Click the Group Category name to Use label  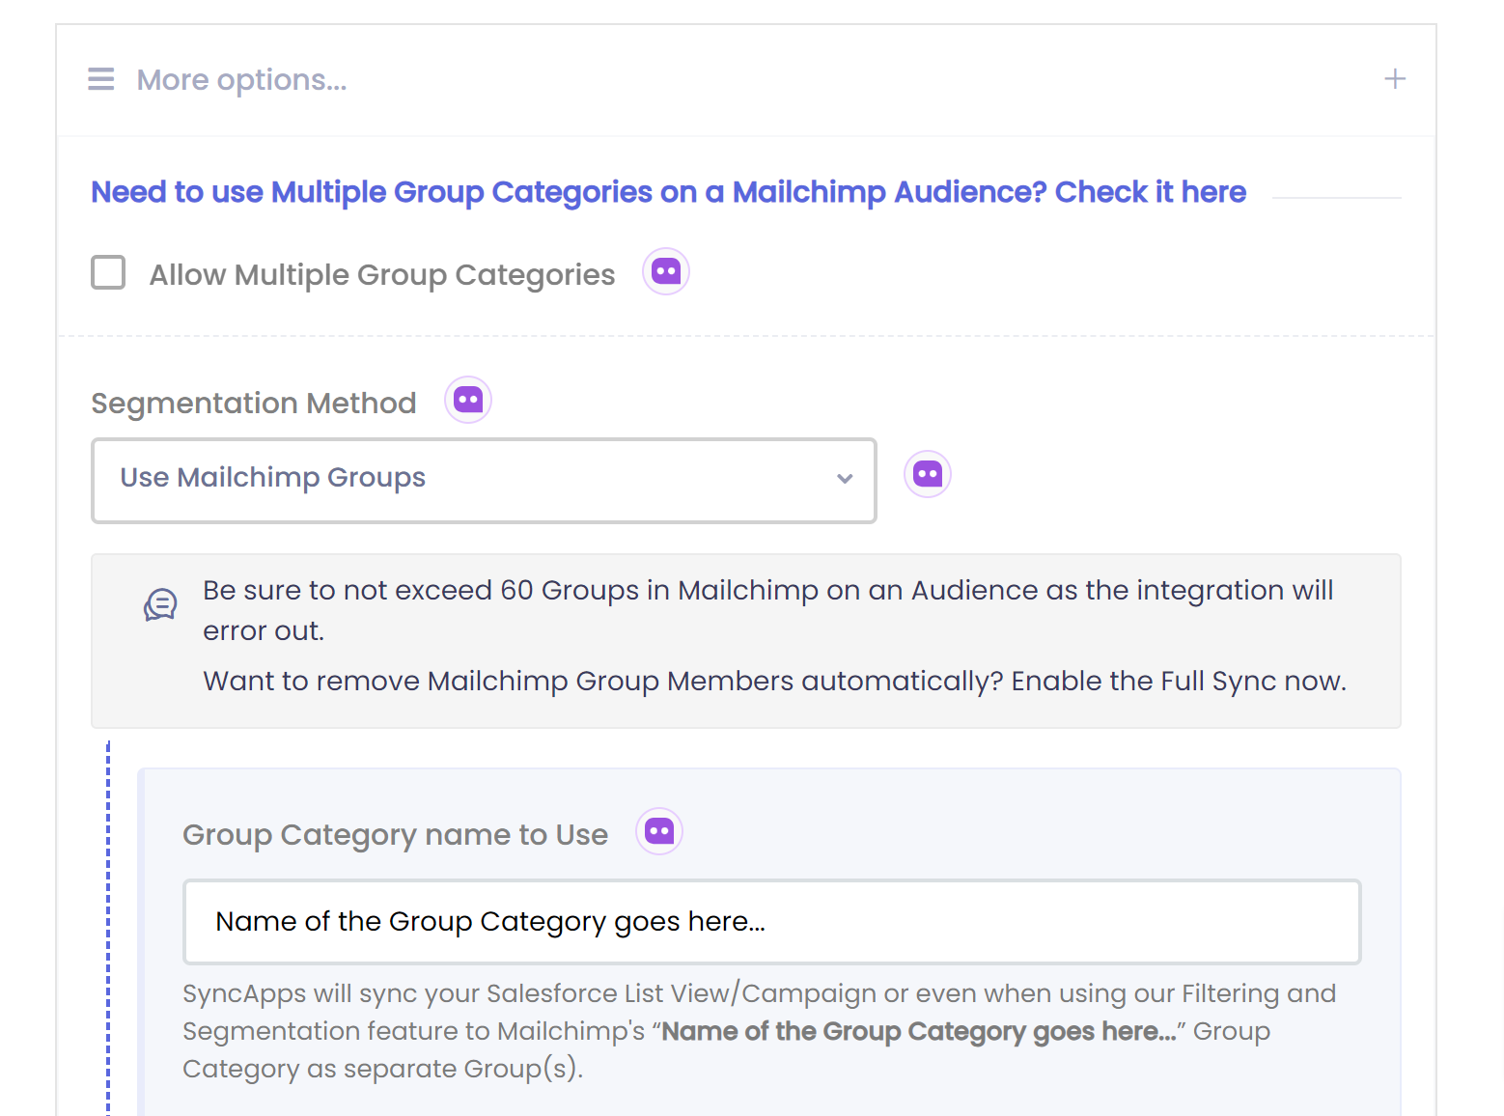tap(396, 834)
